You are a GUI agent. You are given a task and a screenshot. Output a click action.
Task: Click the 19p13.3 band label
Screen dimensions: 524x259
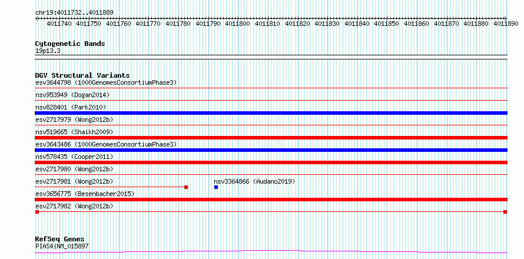[48, 51]
